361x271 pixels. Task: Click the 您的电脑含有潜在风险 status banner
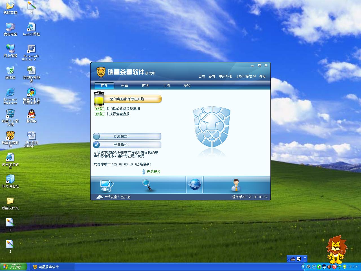[x=132, y=99]
